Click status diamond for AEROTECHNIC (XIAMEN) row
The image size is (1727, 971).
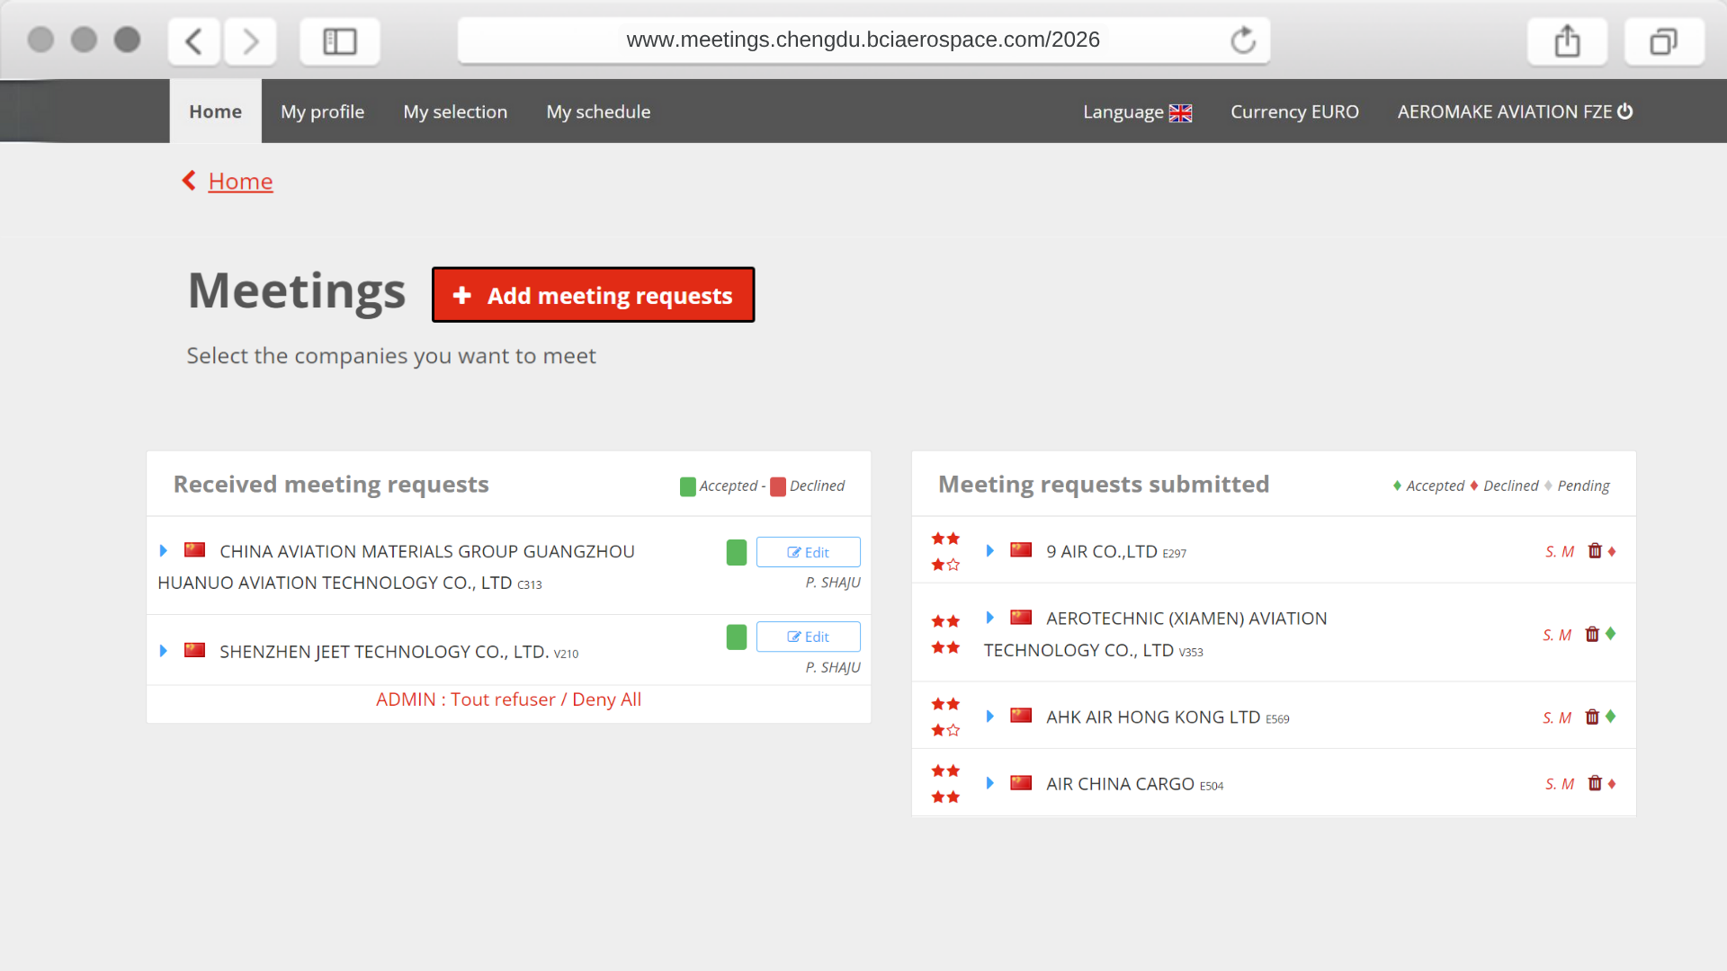(1611, 634)
